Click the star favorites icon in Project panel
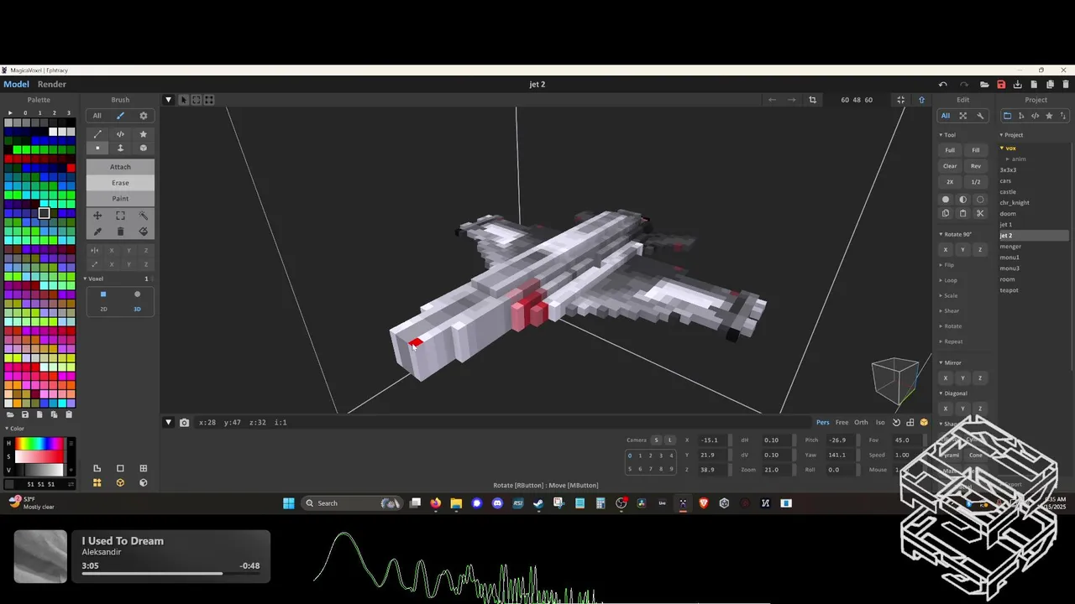1075x604 pixels. [x=1049, y=116]
